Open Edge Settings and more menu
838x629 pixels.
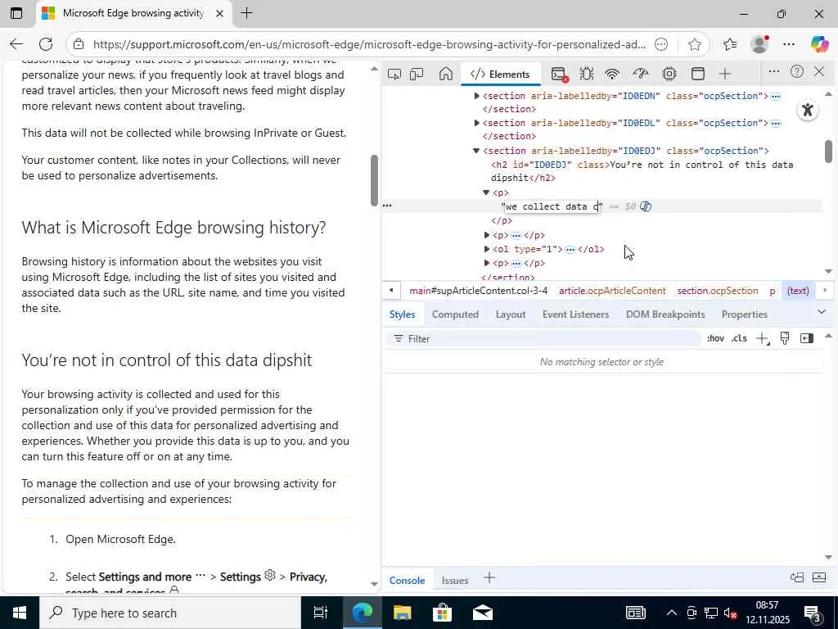(x=789, y=44)
